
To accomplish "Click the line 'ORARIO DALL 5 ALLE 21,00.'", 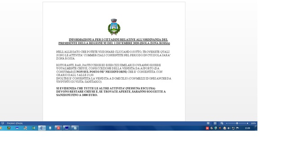I will [75, 75].
